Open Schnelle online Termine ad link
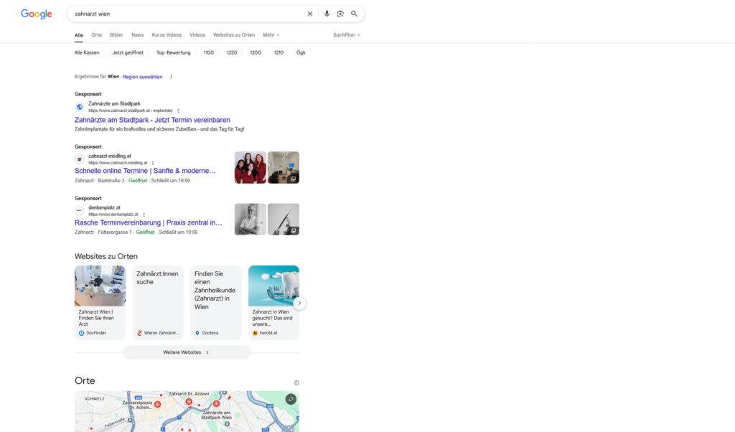Image resolution: width=735 pixels, height=432 pixels. pos(145,171)
